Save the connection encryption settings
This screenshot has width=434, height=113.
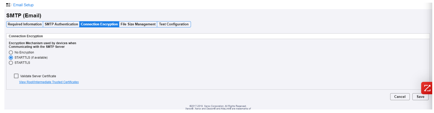(x=420, y=97)
